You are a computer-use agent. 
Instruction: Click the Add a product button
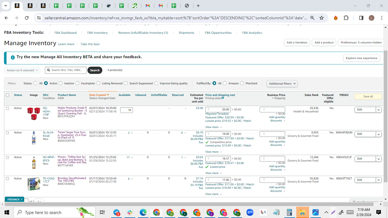tap(324, 43)
